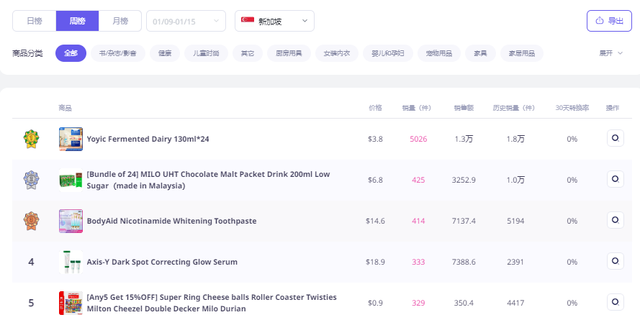Click sales count 5026
This screenshot has width=640, height=320.
click(x=418, y=139)
